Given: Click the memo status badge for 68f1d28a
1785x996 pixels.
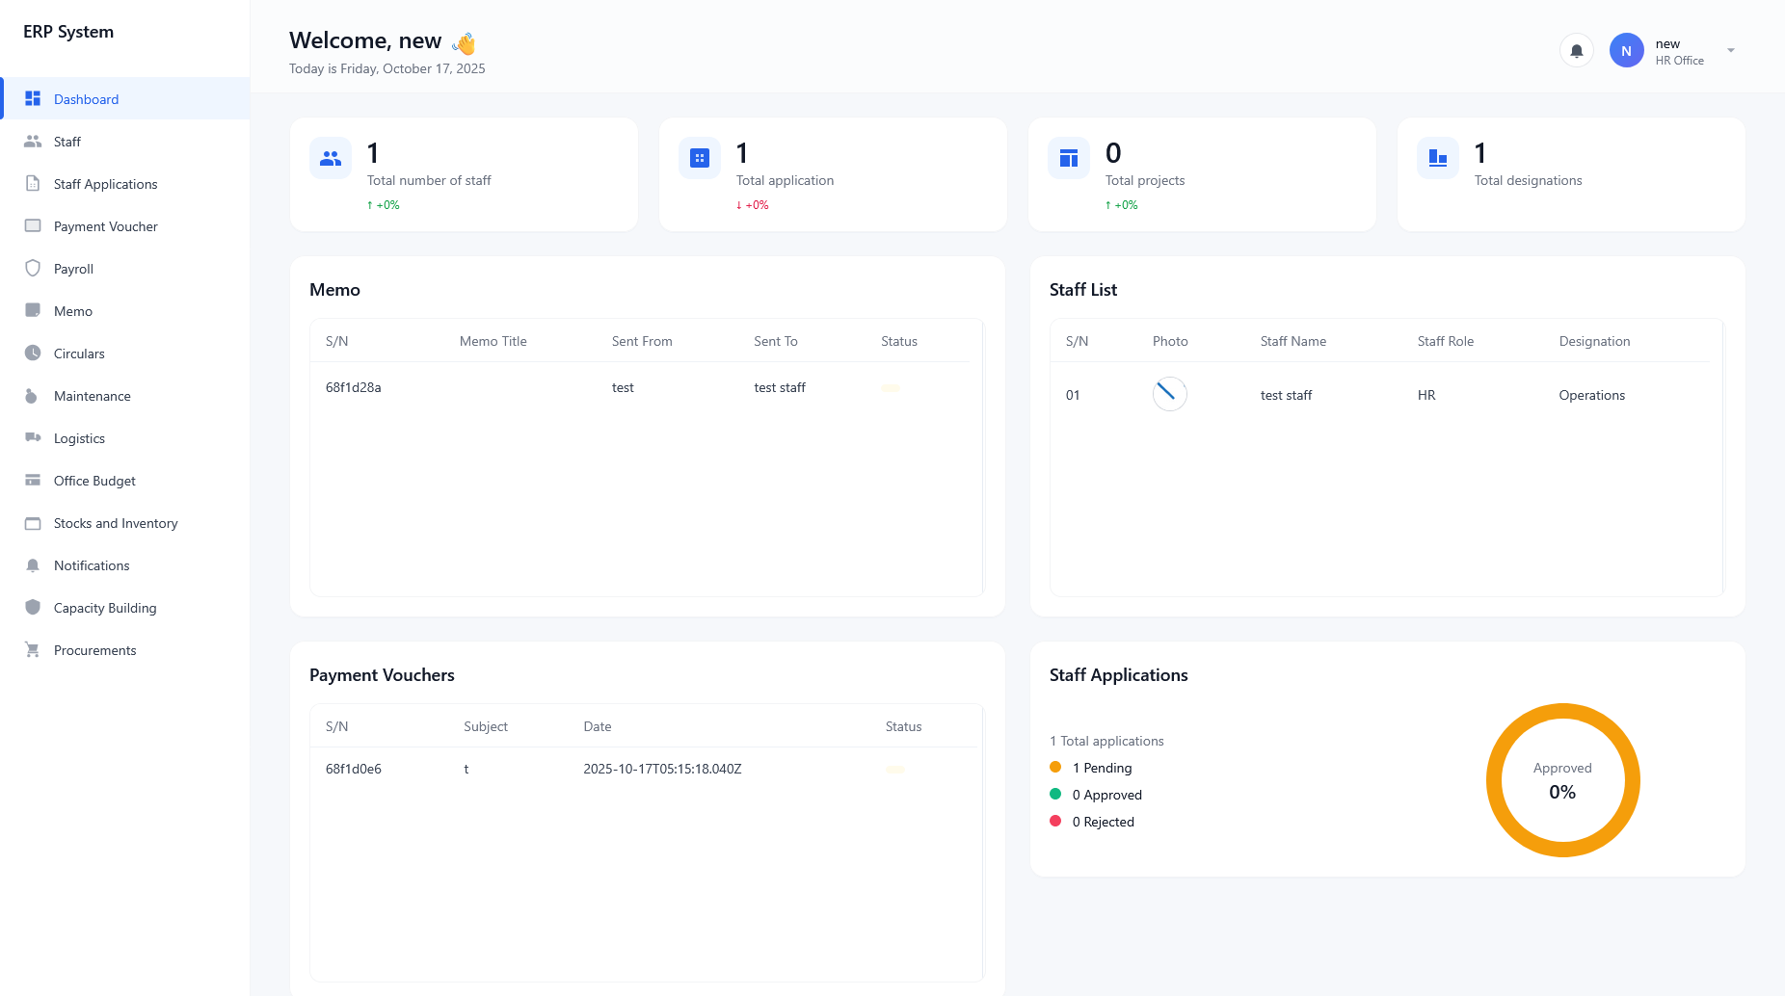Looking at the screenshot, I should [x=891, y=388].
